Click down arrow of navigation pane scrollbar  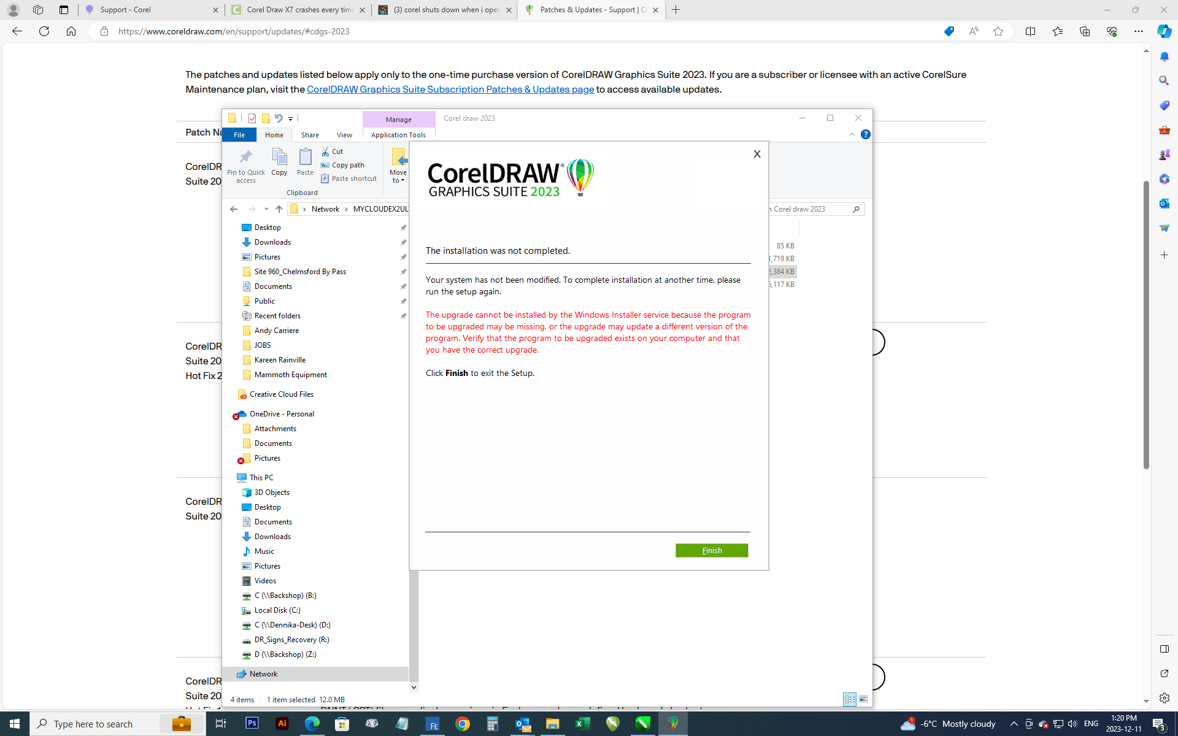[x=414, y=688]
